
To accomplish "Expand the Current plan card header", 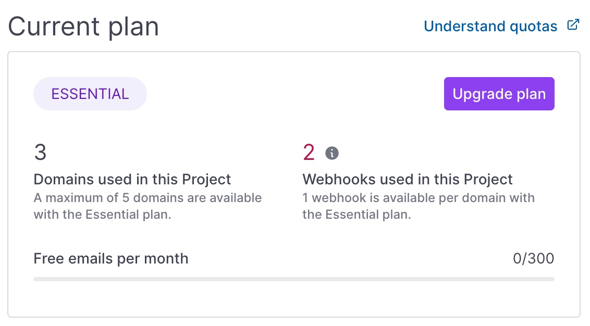I will (x=83, y=27).
